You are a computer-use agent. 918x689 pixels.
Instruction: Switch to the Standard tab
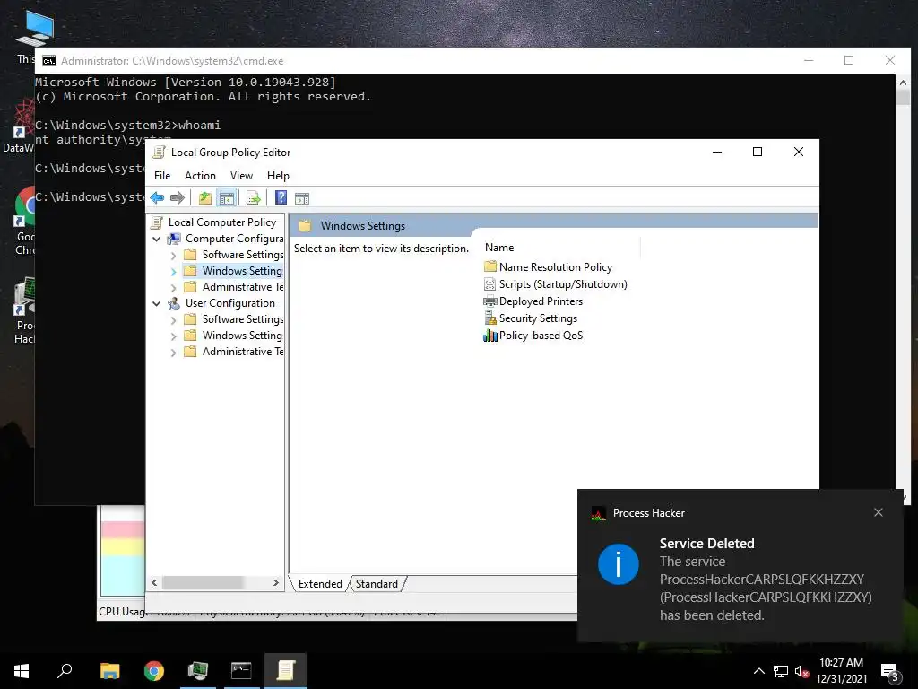pos(377,583)
